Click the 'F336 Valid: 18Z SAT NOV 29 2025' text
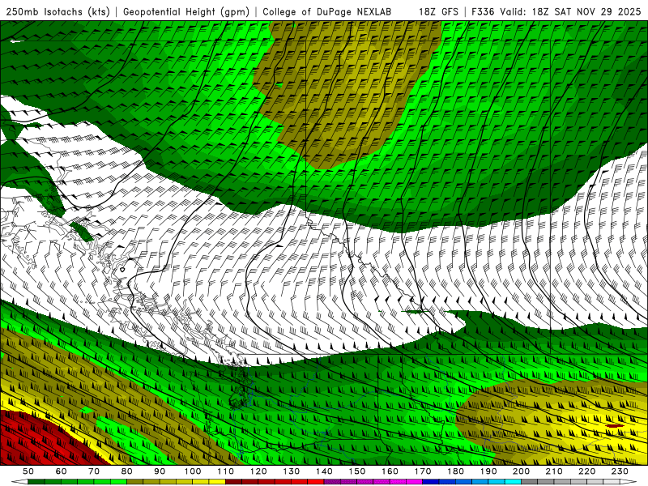The image size is (648, 486). pyautogui.click(x=556, y=11)
